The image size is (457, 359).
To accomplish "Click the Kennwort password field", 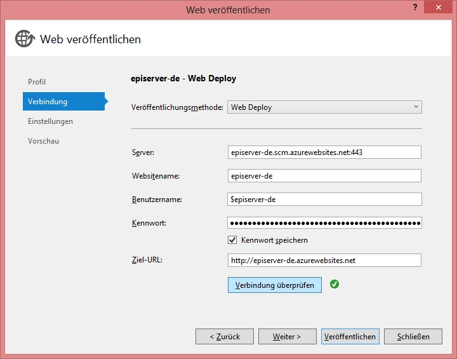I will (x=324, y=223).
